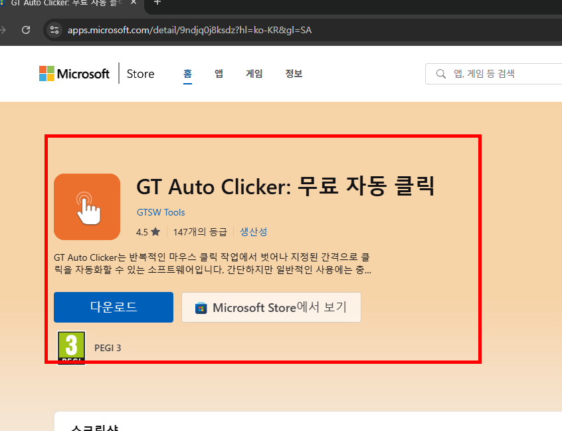
Task: Open the site information icon in address bar
Action: [x=54, y=30]
